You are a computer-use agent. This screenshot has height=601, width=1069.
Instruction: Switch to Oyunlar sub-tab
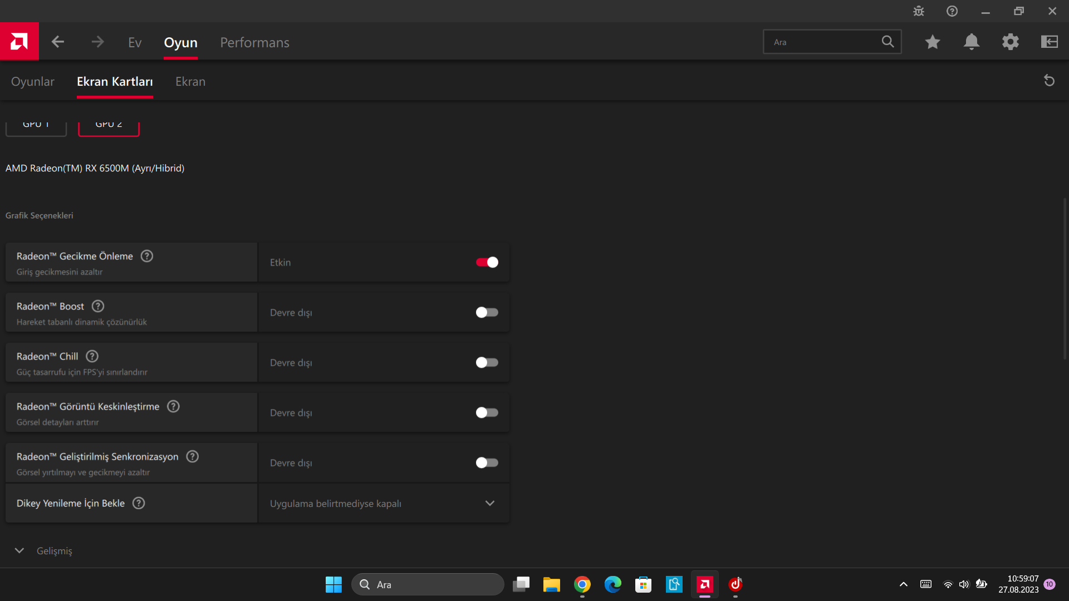[x=33, y=82]
